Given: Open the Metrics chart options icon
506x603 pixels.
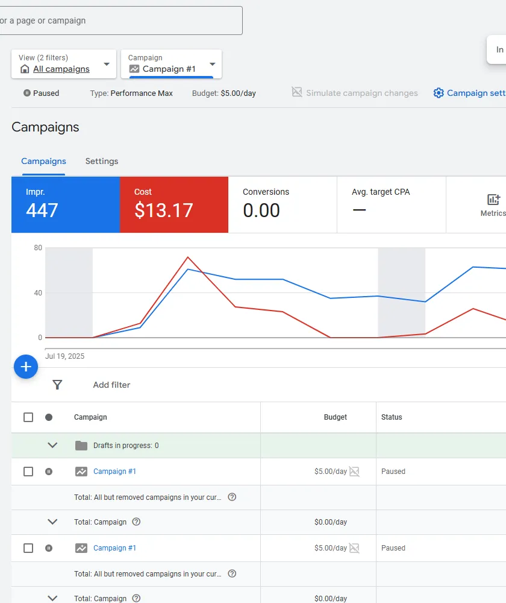Looking at the screenshot, I should coord(493,200).
